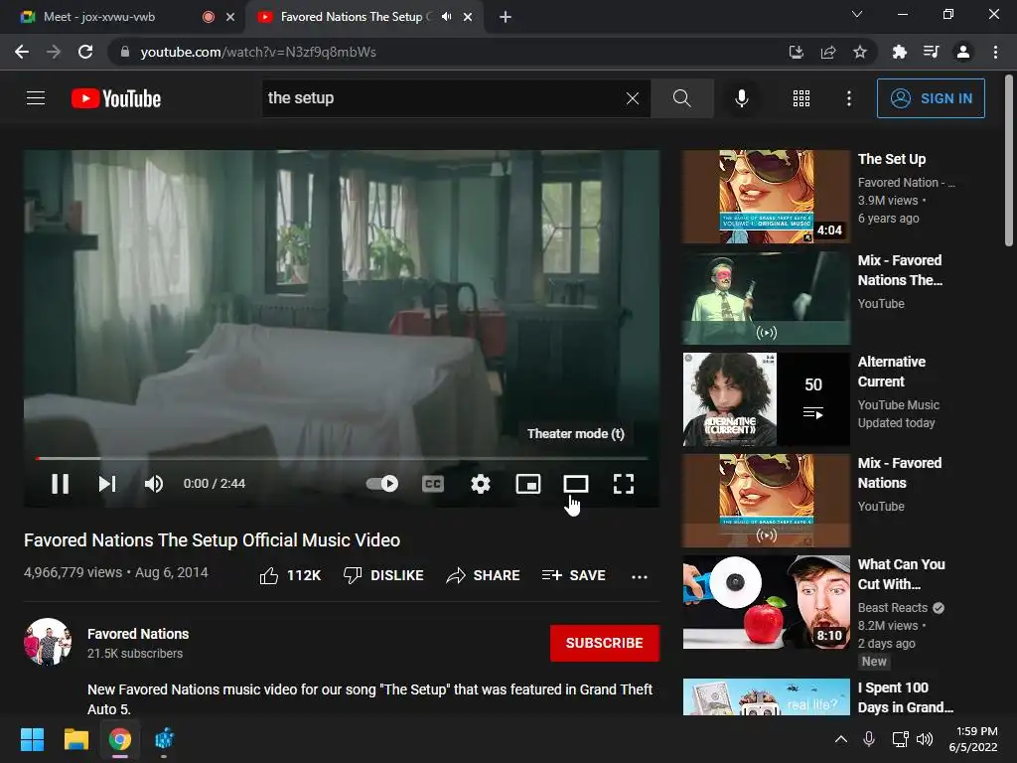Subscribe to Favored Nations channel
1017x763 pixels.
point(605,643)
